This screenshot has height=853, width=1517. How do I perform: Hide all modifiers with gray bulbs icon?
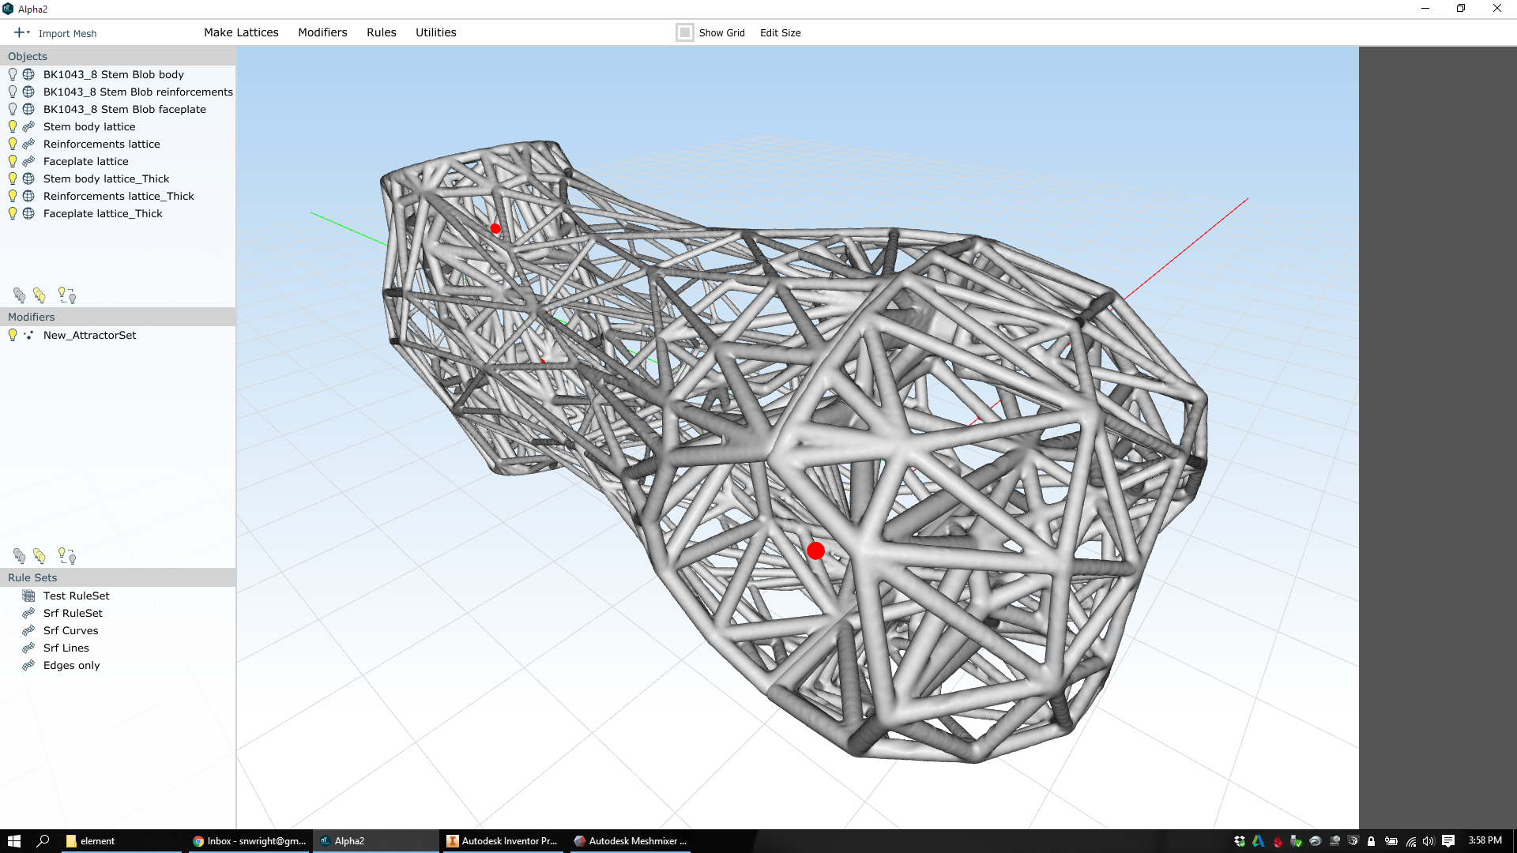20,556
